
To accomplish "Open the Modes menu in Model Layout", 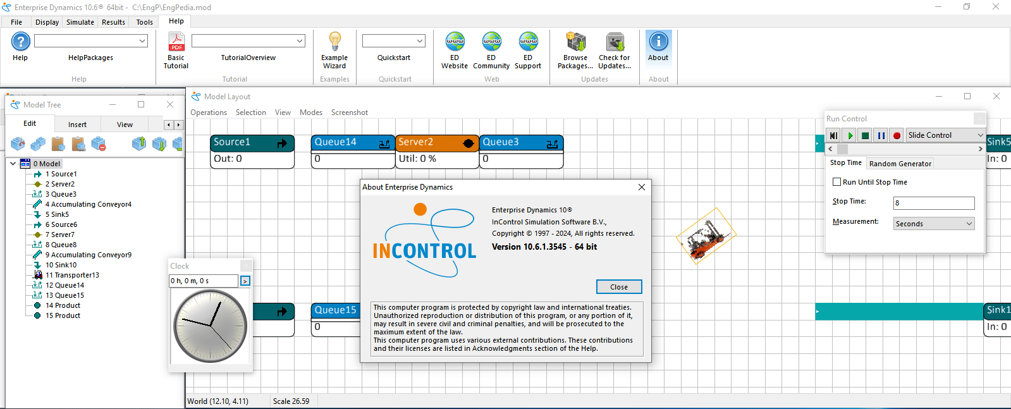I will [311, 113].
